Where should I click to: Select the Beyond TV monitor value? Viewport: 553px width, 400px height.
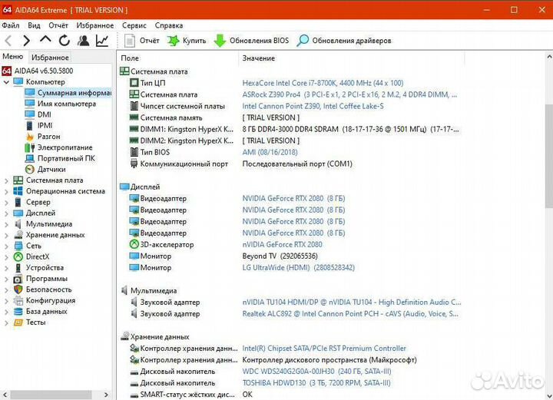pyautogui.click(x=280, y=256)
